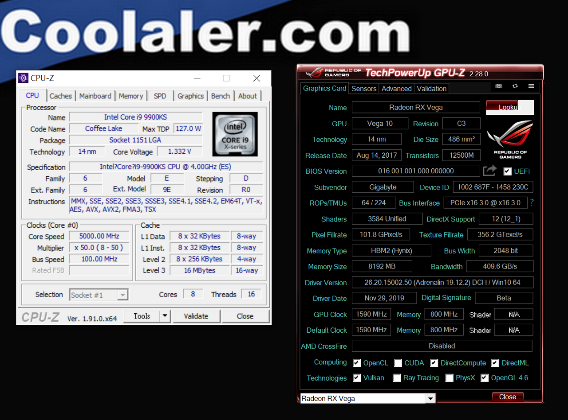Image resolution: width=568 pixels, height=420 pixels.
Task: Open the Tools dropdown arrow in CPU-Z
Action: 165,316
